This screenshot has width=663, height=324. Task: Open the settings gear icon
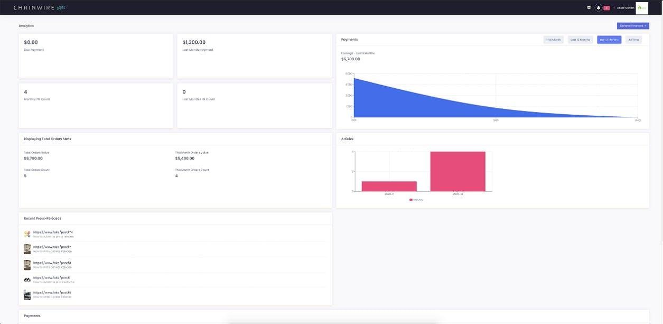589,7
